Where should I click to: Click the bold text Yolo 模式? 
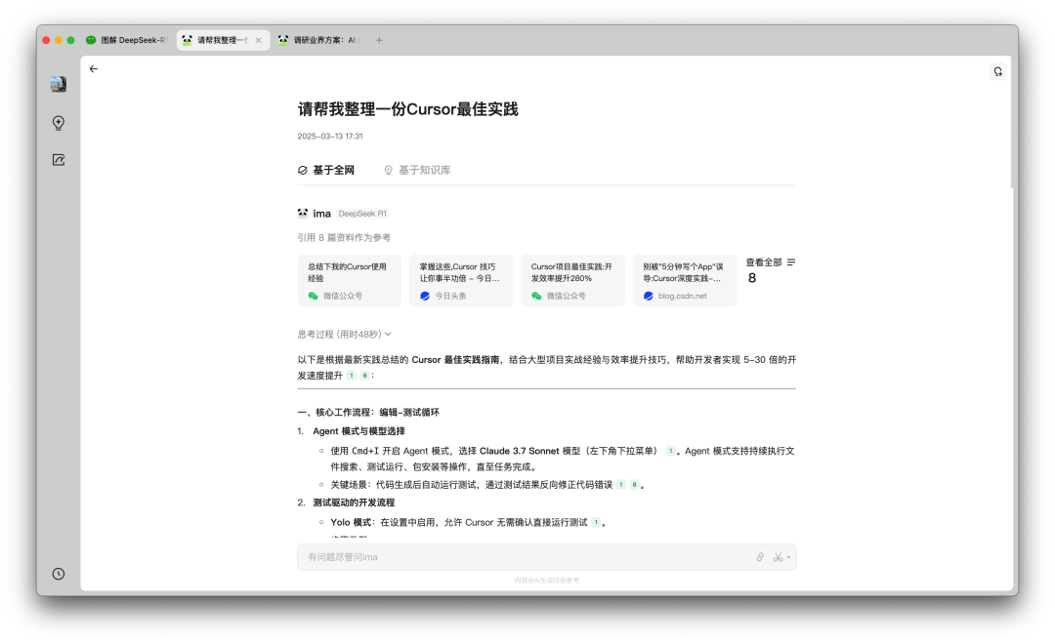[352, 522]
